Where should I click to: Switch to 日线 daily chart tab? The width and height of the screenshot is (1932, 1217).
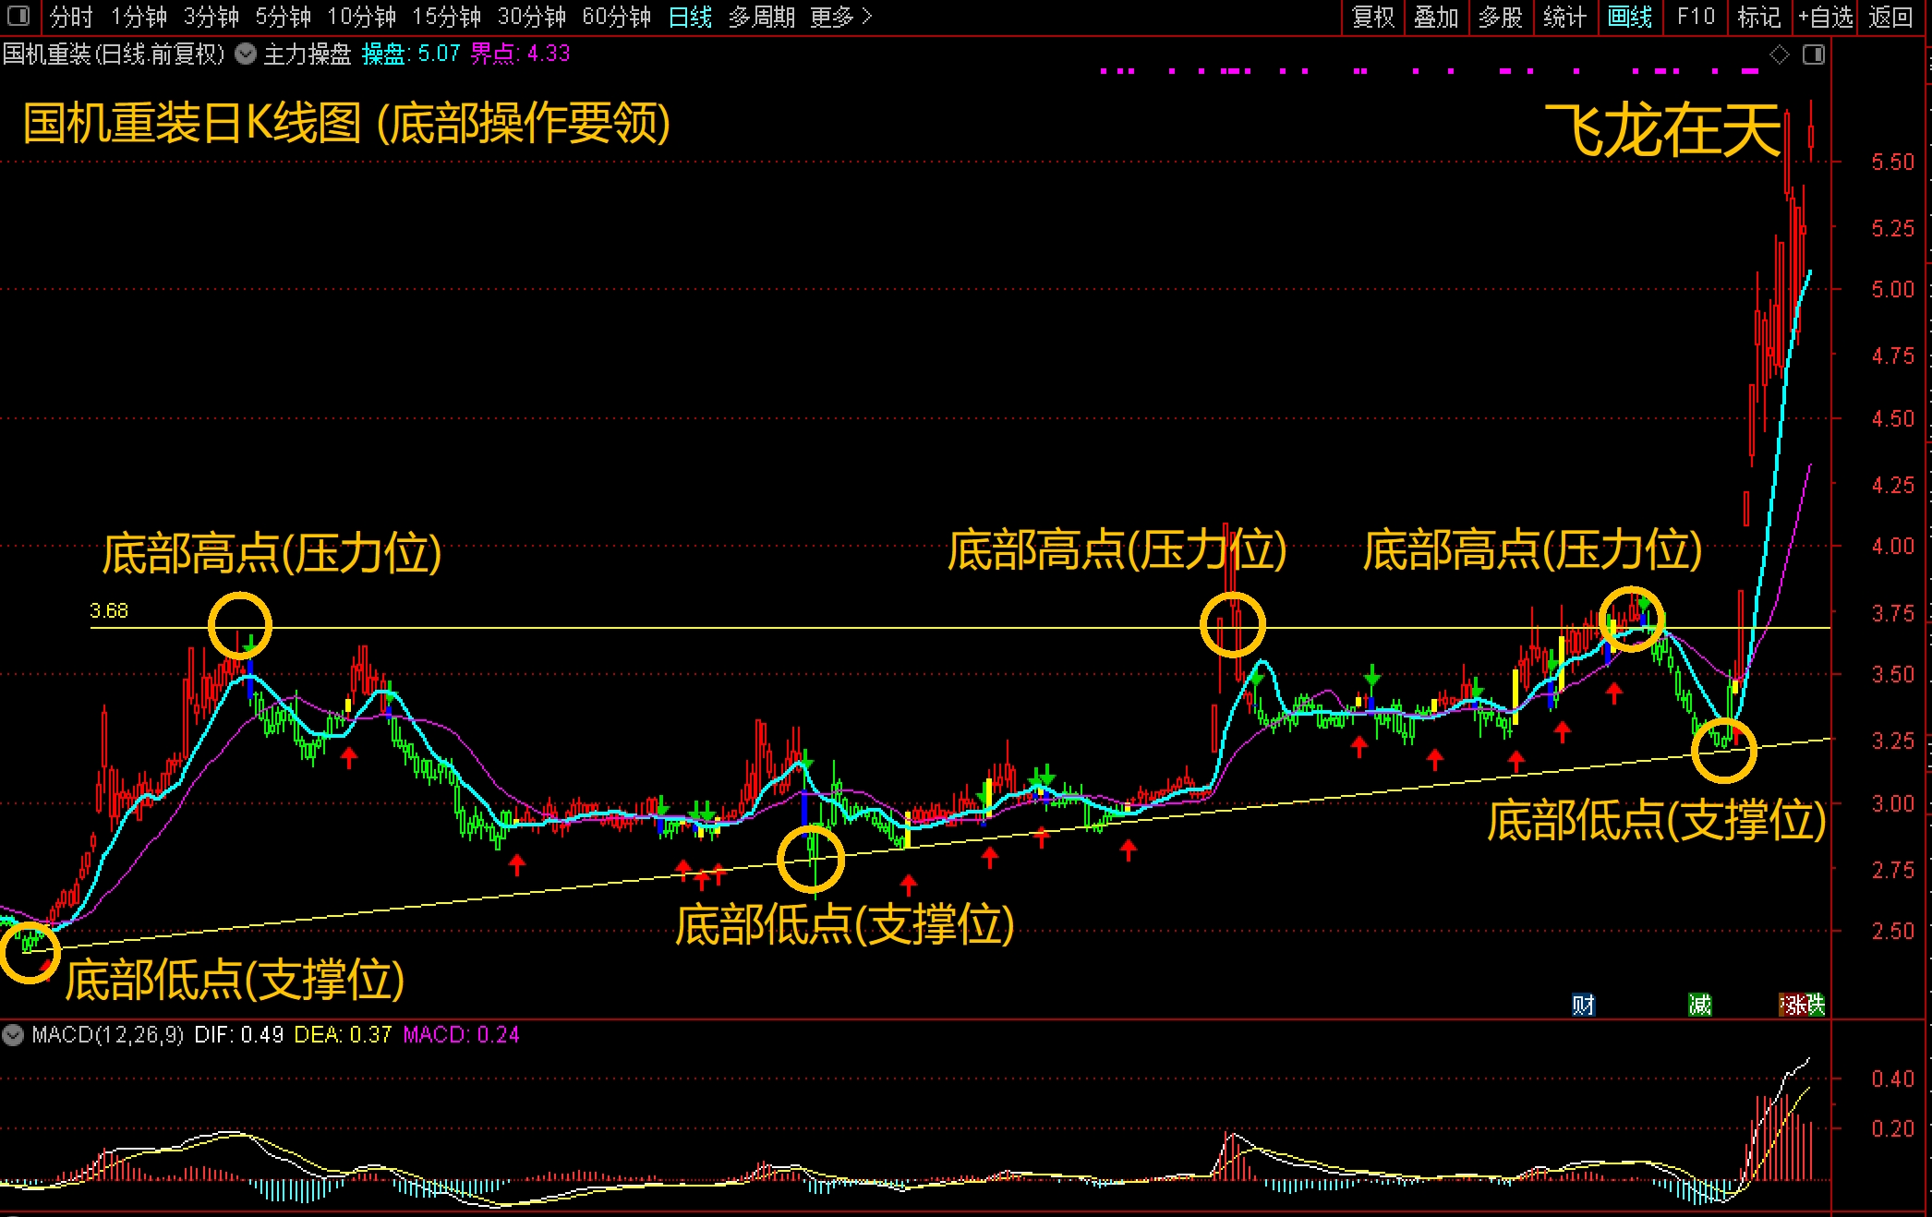pos(690,17)
